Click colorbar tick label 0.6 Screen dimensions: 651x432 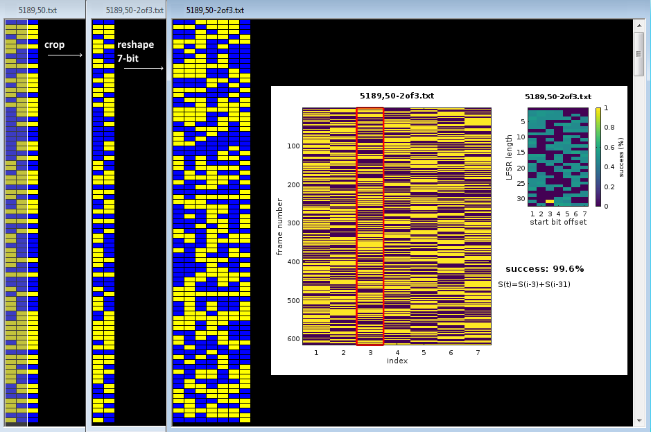(609, 147)
